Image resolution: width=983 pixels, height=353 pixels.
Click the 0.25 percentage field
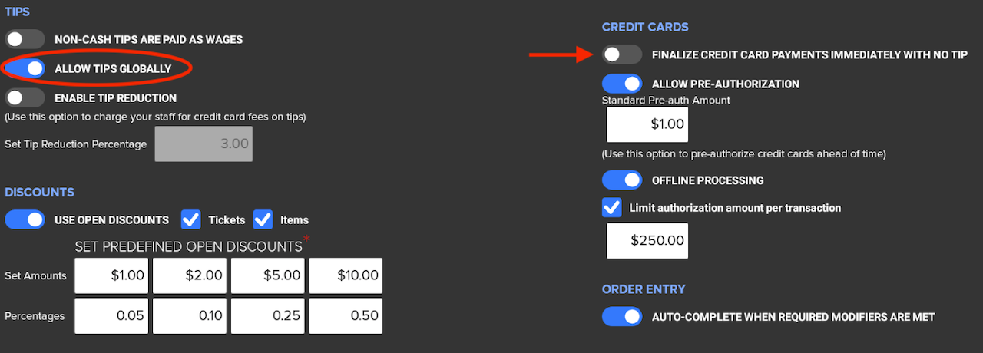268,316
